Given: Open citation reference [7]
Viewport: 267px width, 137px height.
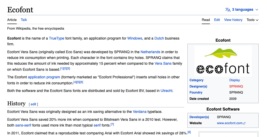Looking at the screenshot, I should pos(112,124).
